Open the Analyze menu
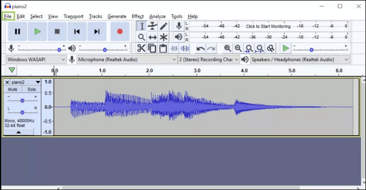This screenshot has width=366, height=190. coord(157,16)
